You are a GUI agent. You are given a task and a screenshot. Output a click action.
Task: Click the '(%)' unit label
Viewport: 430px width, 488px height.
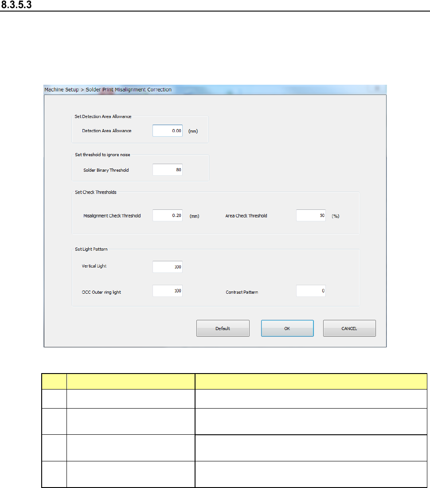336,216
